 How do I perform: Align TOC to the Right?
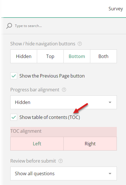(x=90, y=144)
